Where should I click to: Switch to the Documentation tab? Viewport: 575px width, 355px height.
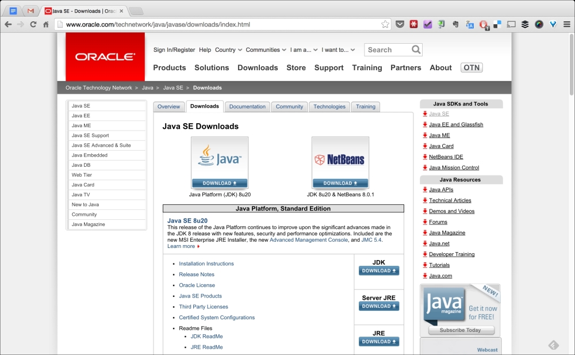[x=247, y=106]
